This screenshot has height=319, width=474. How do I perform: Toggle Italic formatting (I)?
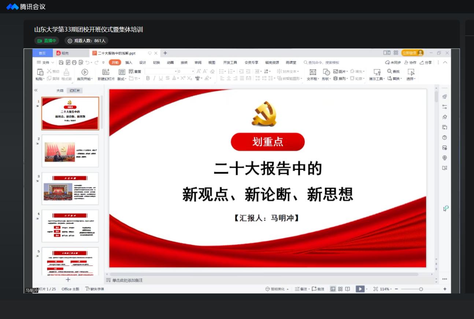pyautogui.click(x=154, y=78)
